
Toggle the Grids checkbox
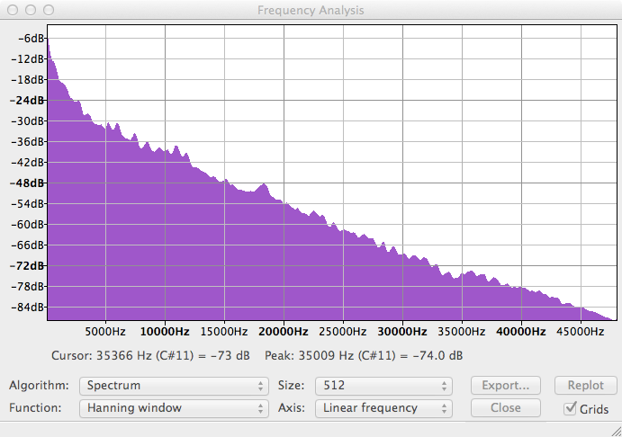[570, 408]
